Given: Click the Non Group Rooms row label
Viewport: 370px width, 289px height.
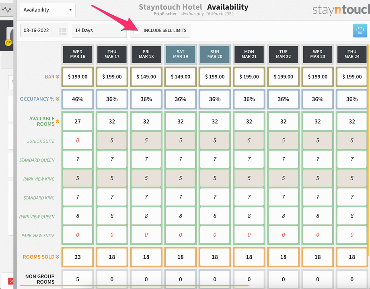Looking at the screenshot, I should coord(40,279).
